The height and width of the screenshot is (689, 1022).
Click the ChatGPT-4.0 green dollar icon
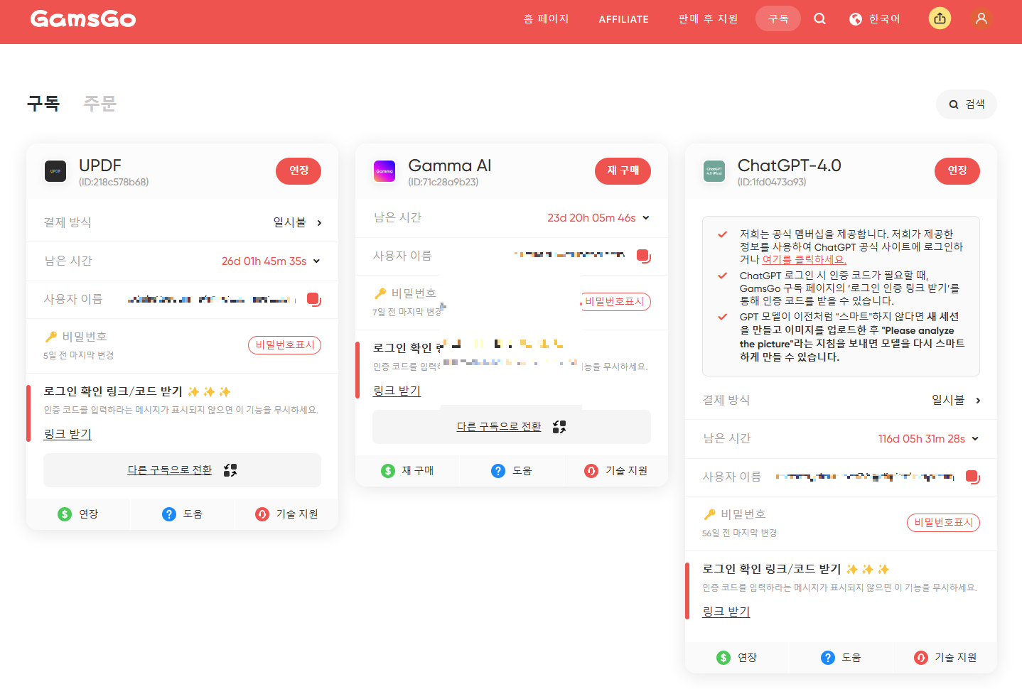pos(724,657)
